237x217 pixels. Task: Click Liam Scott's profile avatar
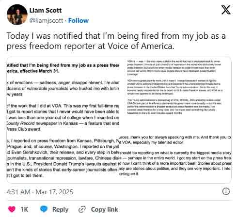coord(17,15)
